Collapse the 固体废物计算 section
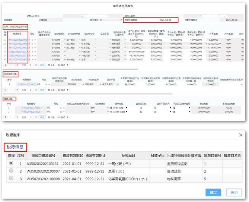The width and height of the screenshot is (249, 202). click(11, 74)
